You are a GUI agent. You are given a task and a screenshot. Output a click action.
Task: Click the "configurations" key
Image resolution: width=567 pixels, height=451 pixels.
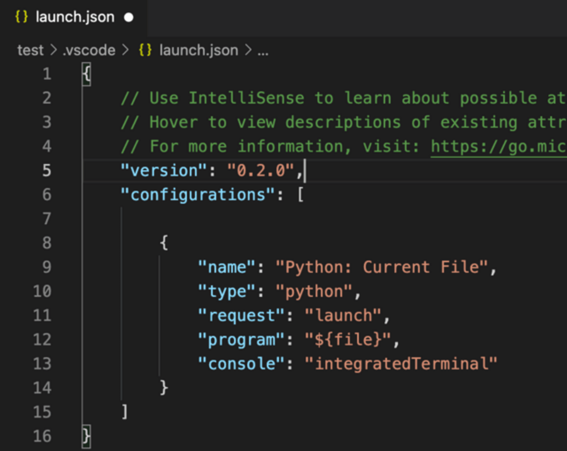click(198, 195)
